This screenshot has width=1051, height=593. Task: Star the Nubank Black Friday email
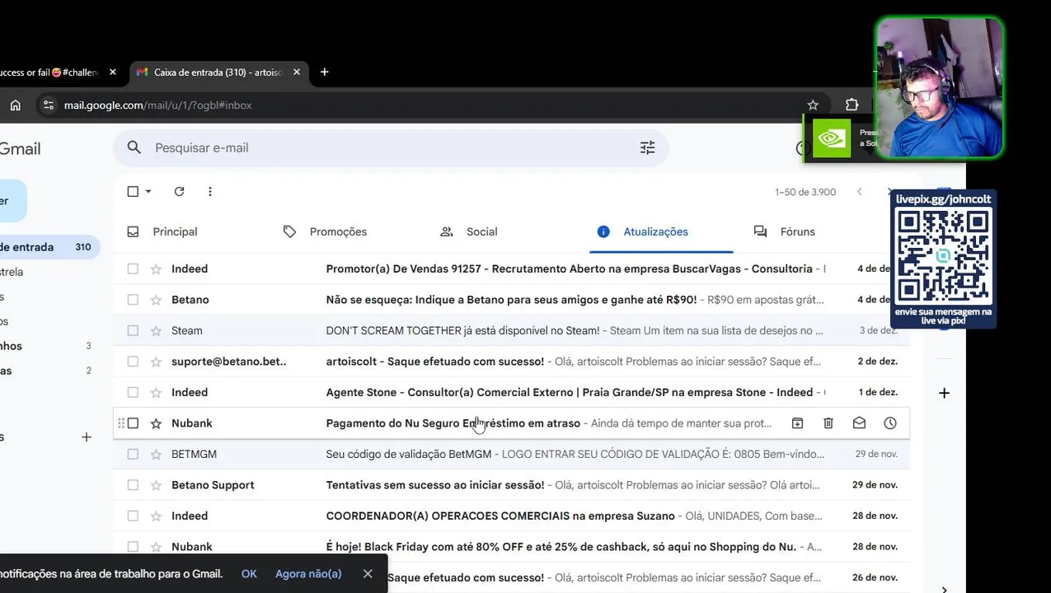tap(156, 547)
